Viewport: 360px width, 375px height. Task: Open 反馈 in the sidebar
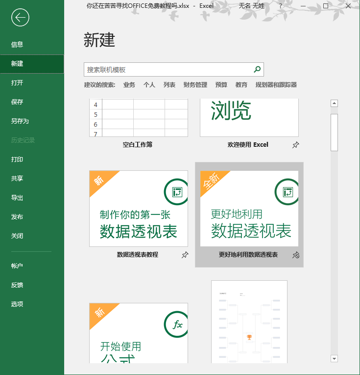[32, 285]
